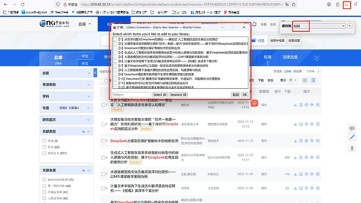The height and width of the screenshot is (203, 361).
Task: Click 取消 cancel in Zotero selector
Action: [x=235, y=94]
